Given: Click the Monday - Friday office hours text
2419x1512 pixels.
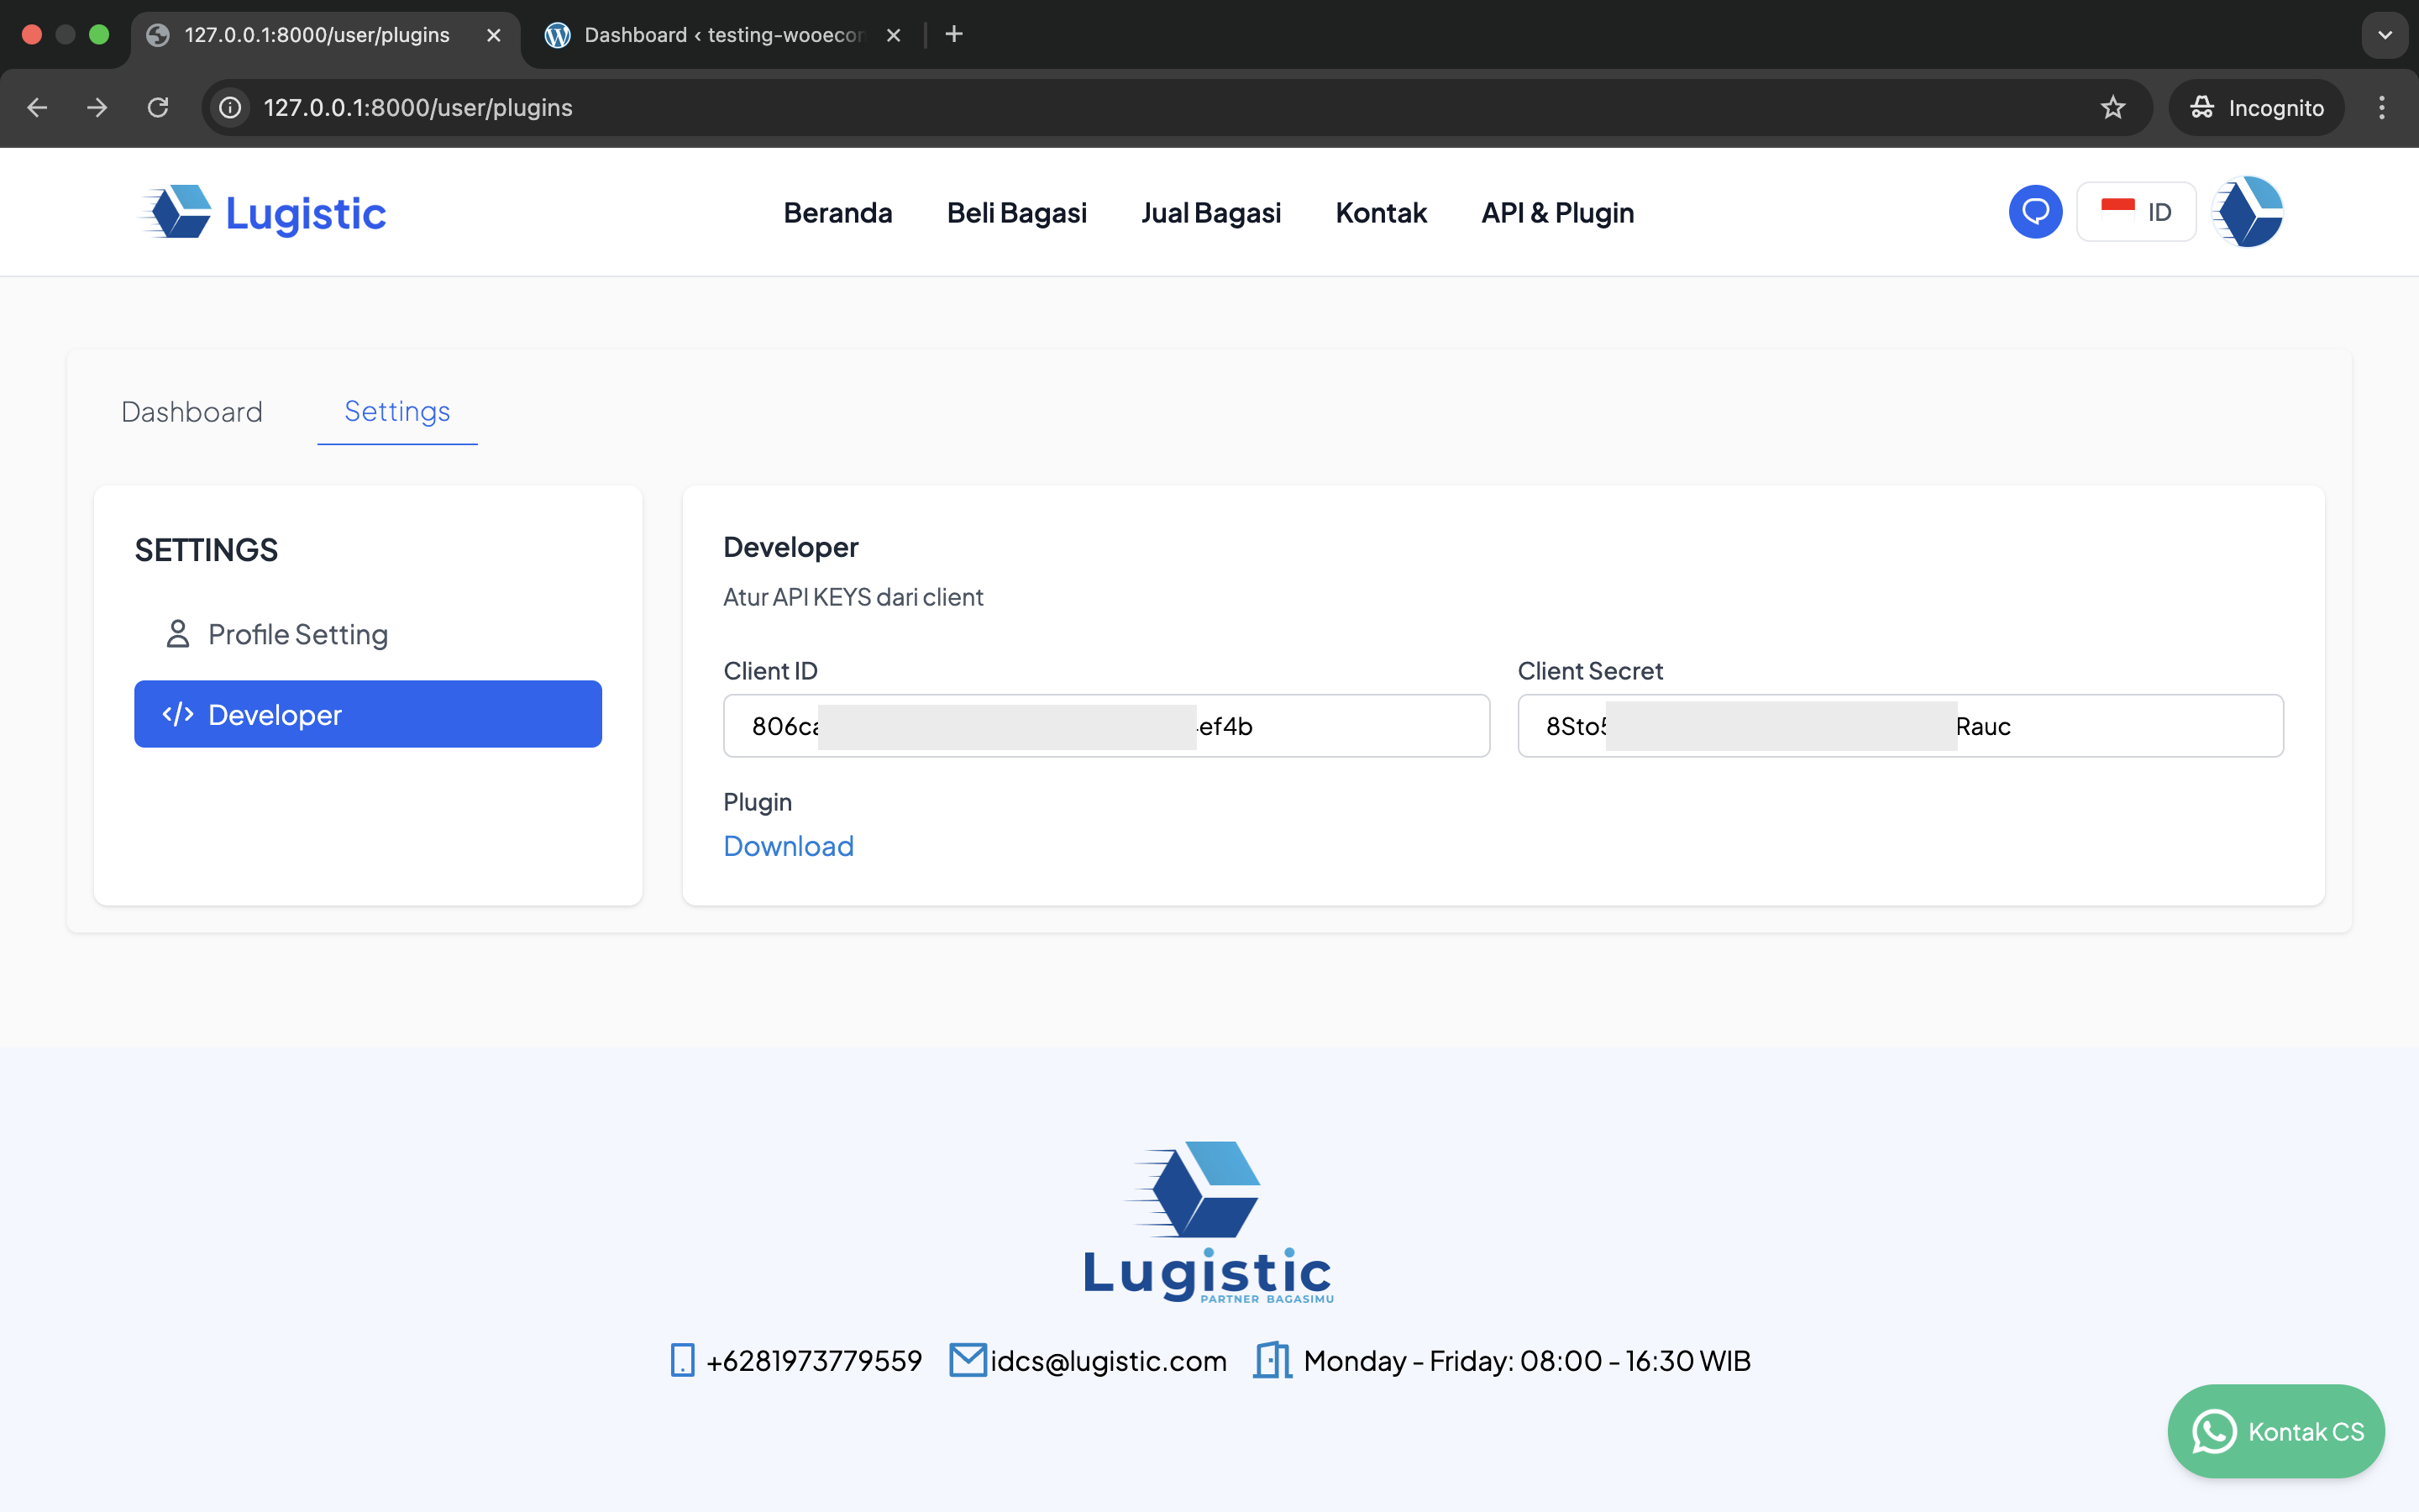Looking at the screenshot, I should [x=1527, y=1360].
